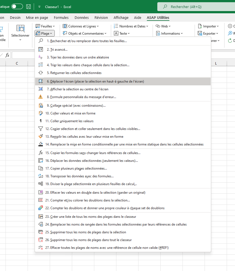Click the Rechercher search box

pos(196,7)
